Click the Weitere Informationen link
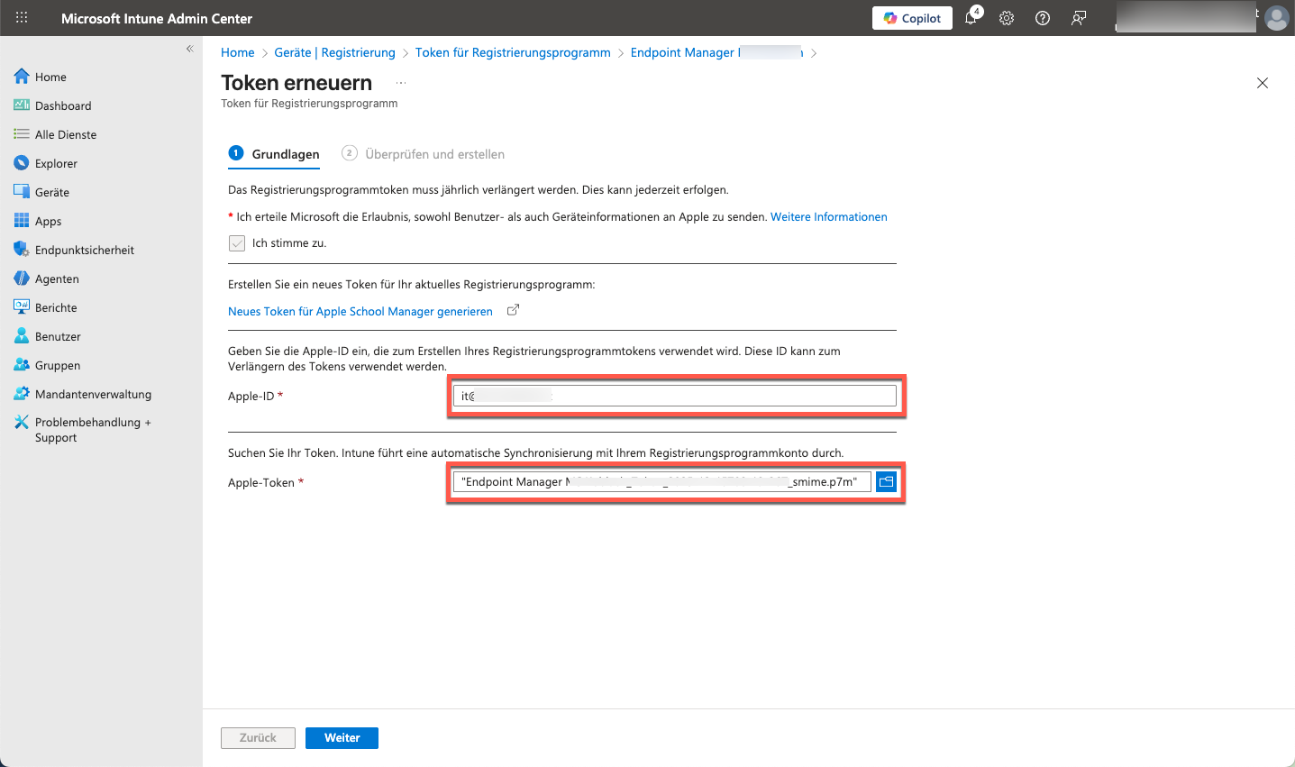Viewport: 1295px width, 767px height. click(828, 217)
